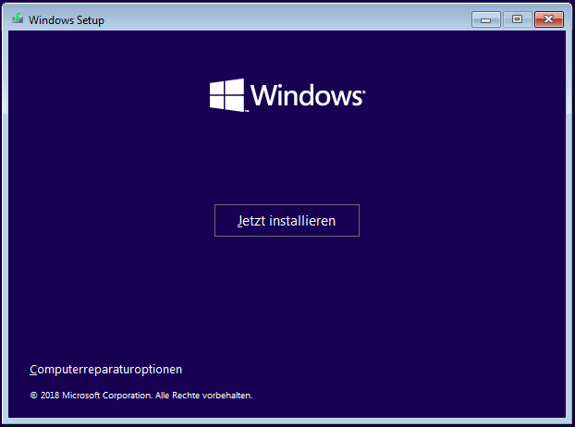Click the underlined C in Computerreparaturoptionen
This screenshot has height=427, width=575.
pyautogui.click(x=34, y=369)
